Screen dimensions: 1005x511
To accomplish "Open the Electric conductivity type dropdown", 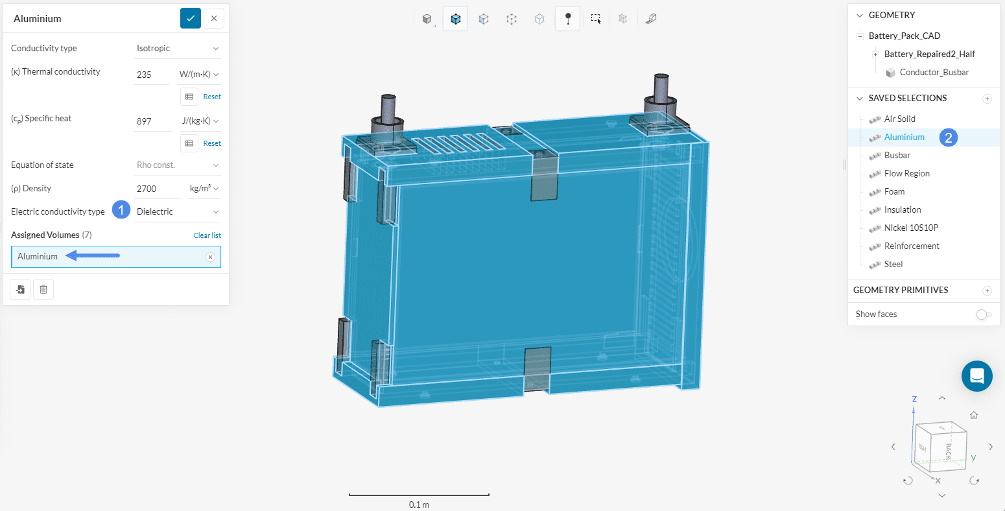I will coord(178,212).
